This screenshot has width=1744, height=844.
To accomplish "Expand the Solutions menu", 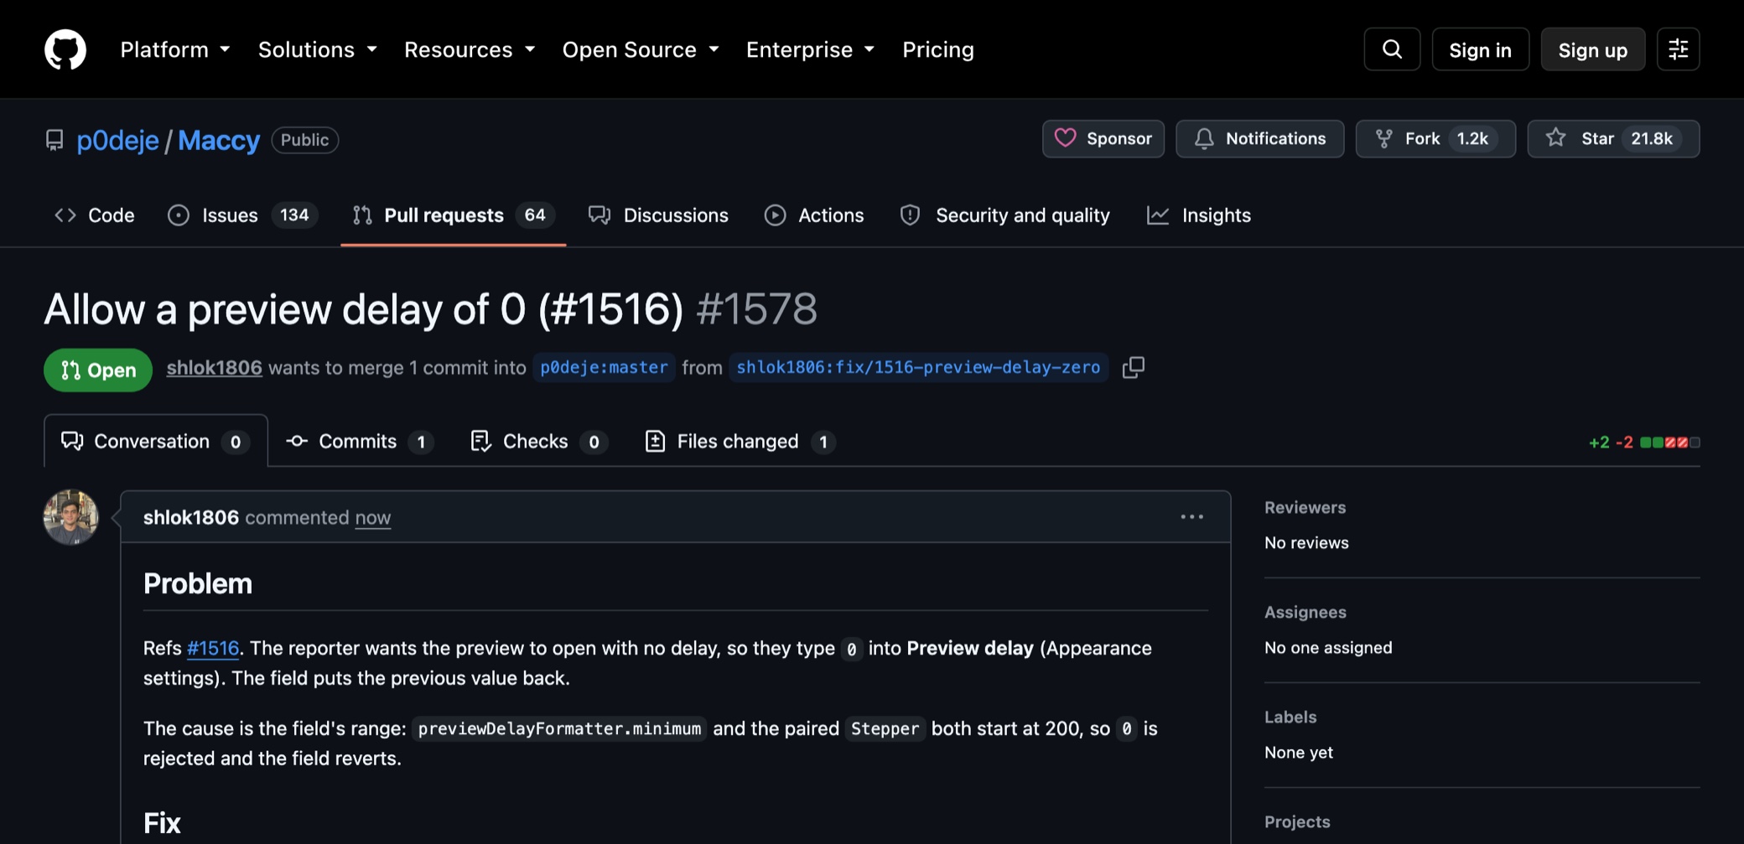I will [318, 49].
